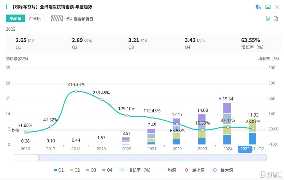Switch to data table view icon
Image resolution: width=284 pixels, height=180 pixels.
[276, 19]
